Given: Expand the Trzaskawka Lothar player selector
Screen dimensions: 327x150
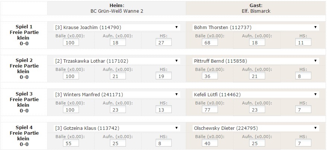Looking at the screenshot, I should tap(116, 61).
